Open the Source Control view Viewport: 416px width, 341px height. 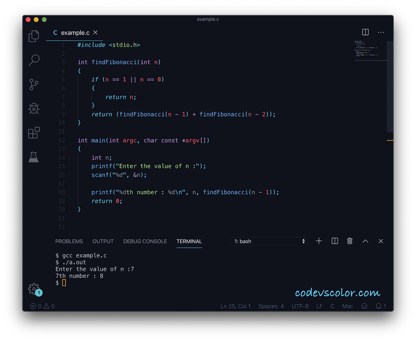[33, 84]
